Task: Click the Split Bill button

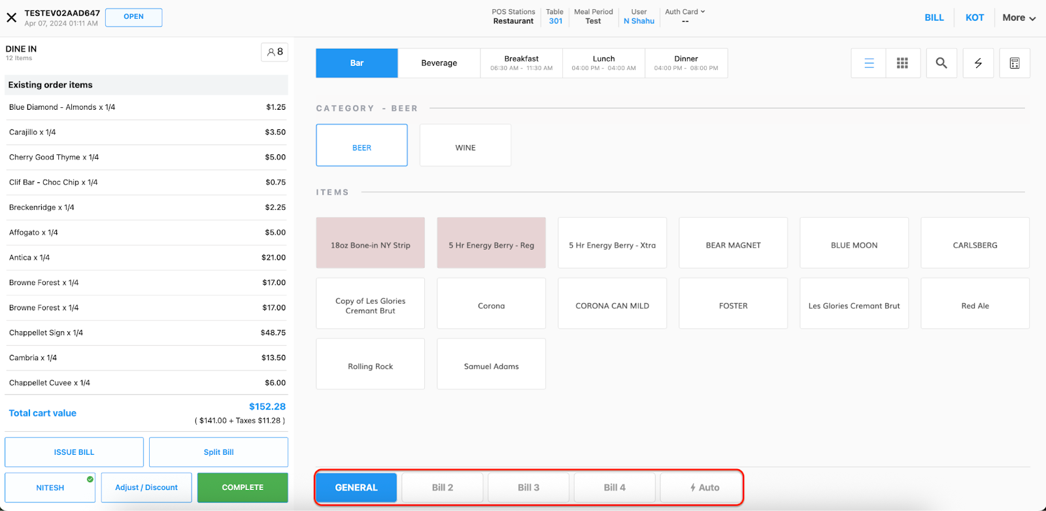Action: point(218,452)
